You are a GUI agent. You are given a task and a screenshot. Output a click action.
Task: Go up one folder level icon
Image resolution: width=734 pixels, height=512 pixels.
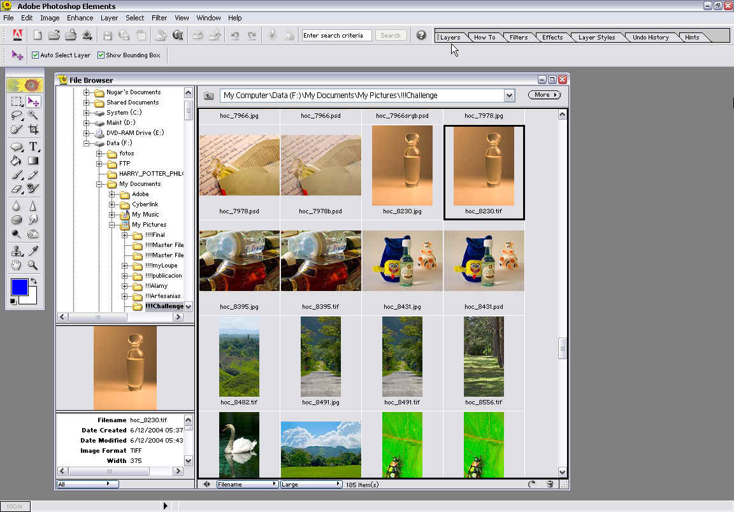(209, 96)
